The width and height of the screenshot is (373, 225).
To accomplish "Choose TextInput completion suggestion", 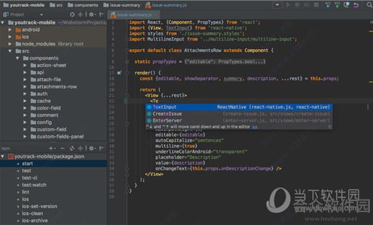I will [x=239, y=107].
